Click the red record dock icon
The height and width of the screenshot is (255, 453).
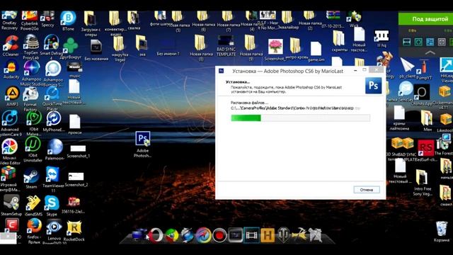pos(219,236)
